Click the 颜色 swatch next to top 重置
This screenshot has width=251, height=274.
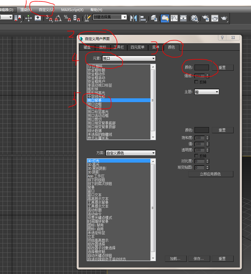point(201,67)
